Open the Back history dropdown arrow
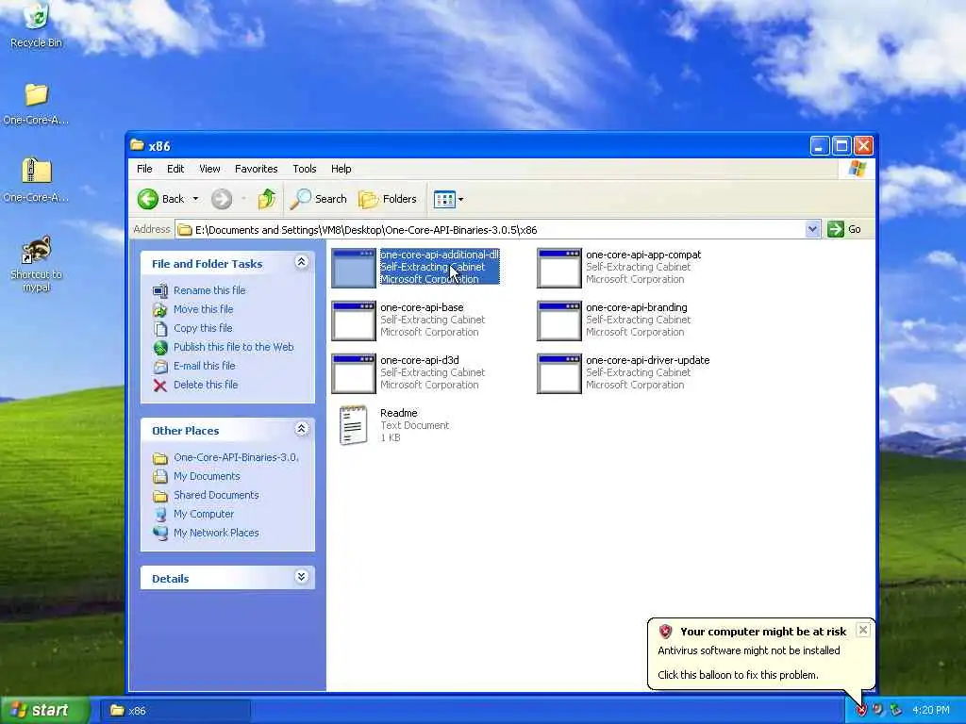The height and width of the screenshot is (724, 966). 195,199
